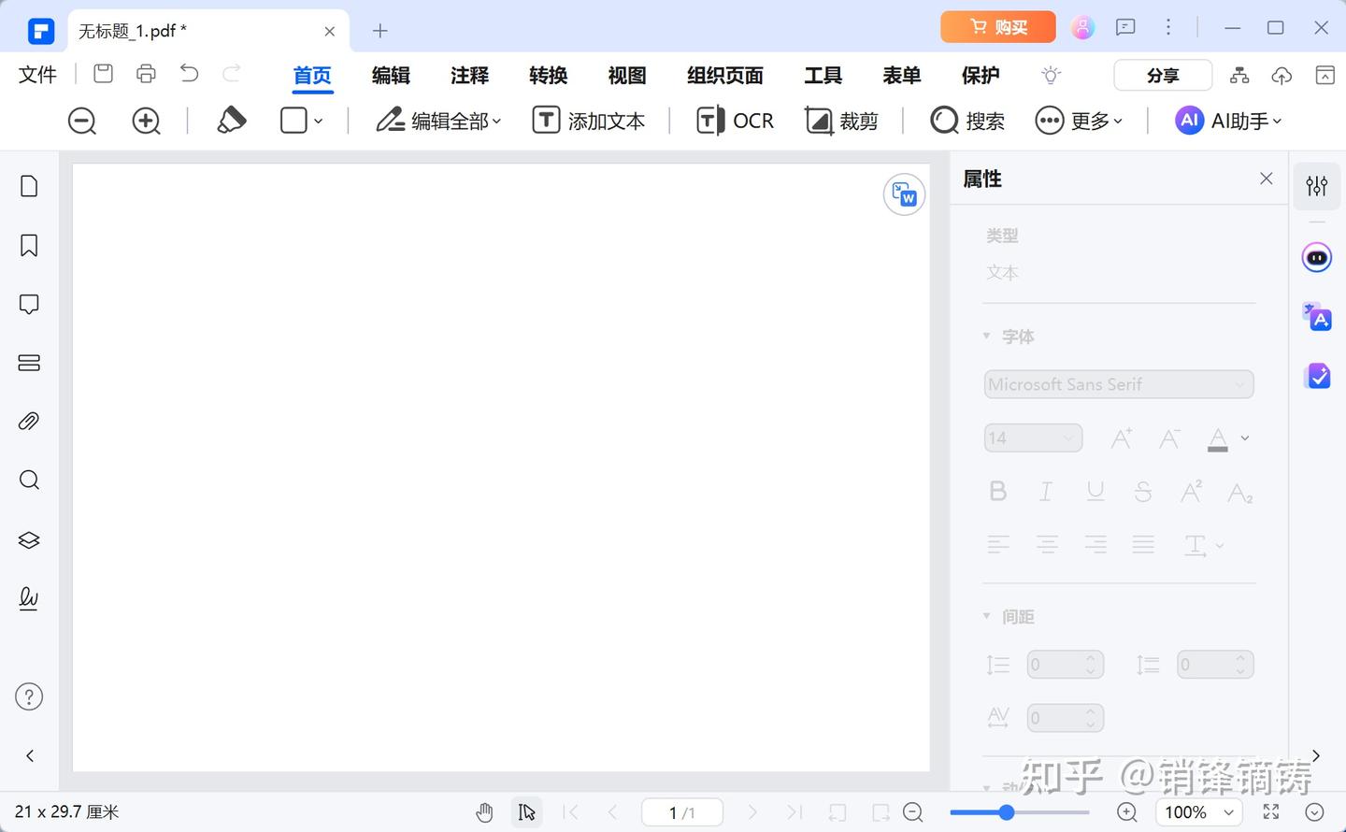Screen dimensions: 1346x832
Task: Open the attachments paperclip panel
Action: coord(29,422)
